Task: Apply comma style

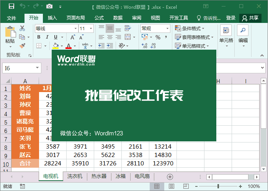Action: click(x=166, y=37)
